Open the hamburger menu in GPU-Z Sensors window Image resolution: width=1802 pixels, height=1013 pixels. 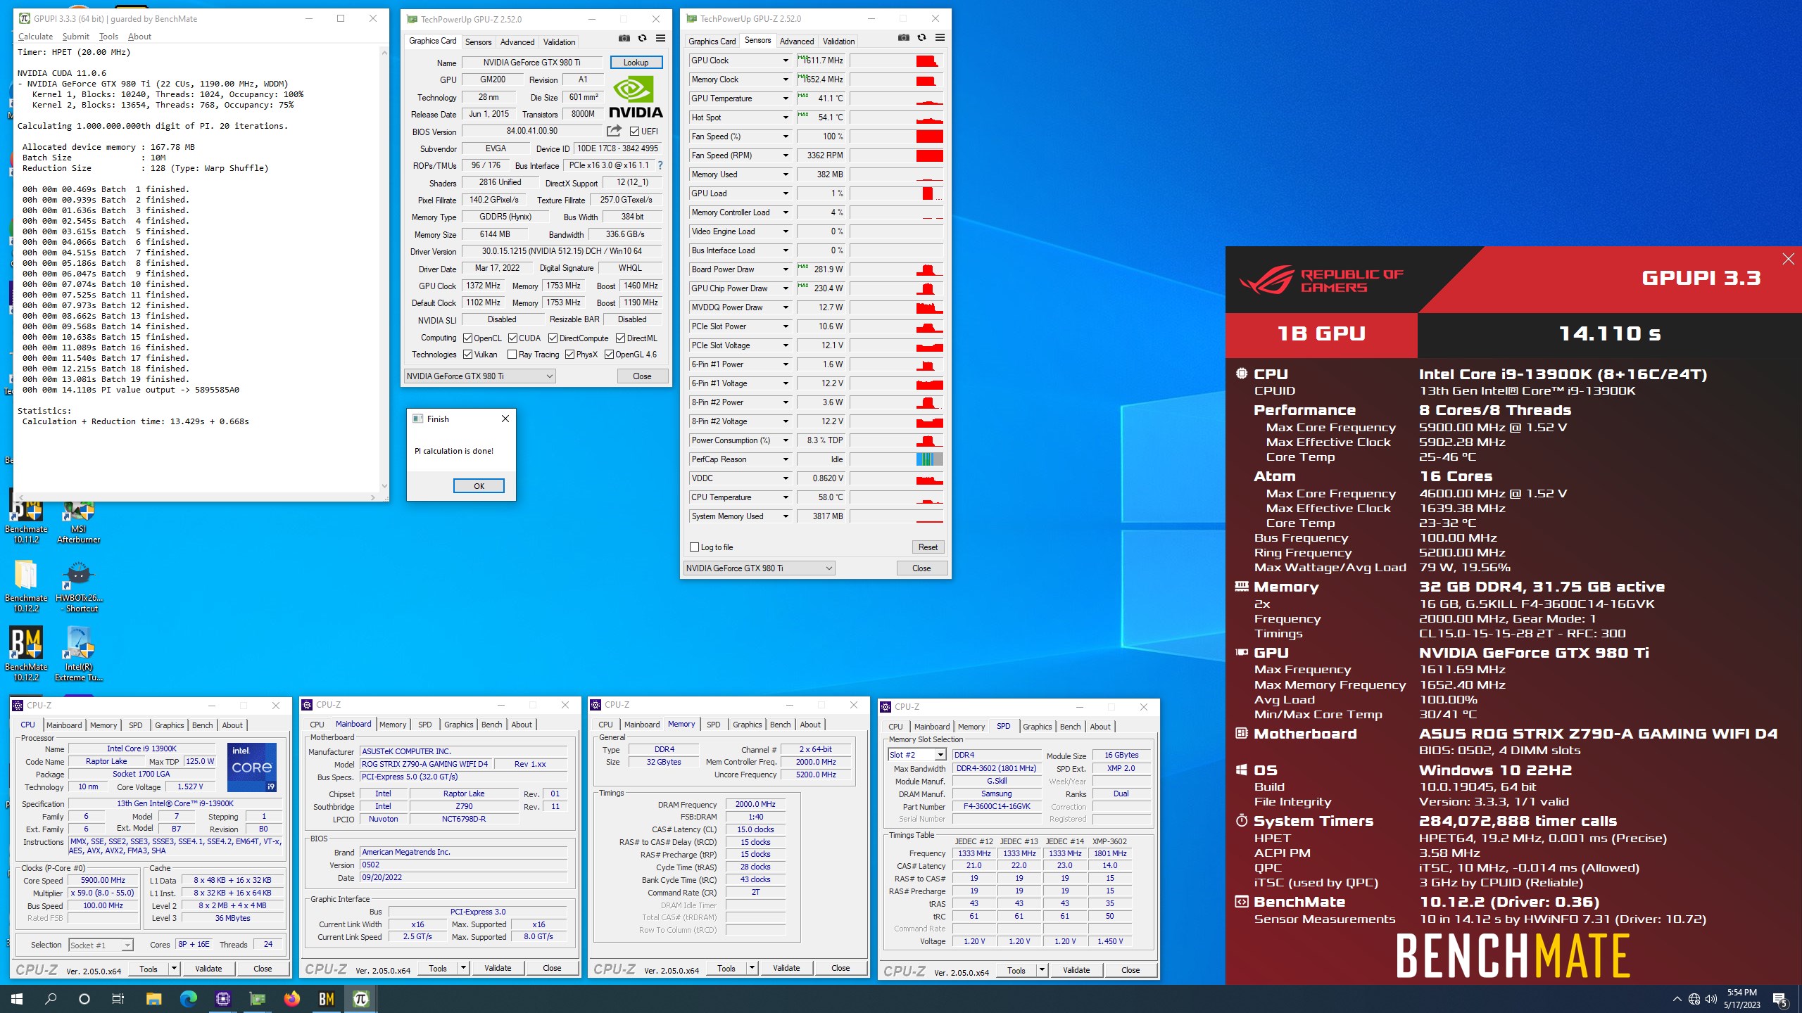940,37
